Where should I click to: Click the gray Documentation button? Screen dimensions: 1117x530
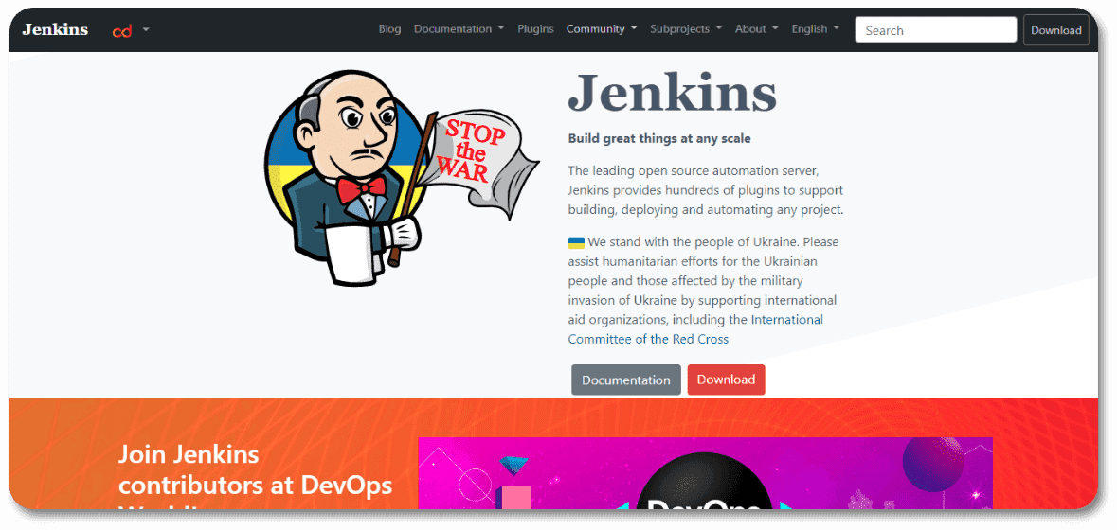point(626,380)
